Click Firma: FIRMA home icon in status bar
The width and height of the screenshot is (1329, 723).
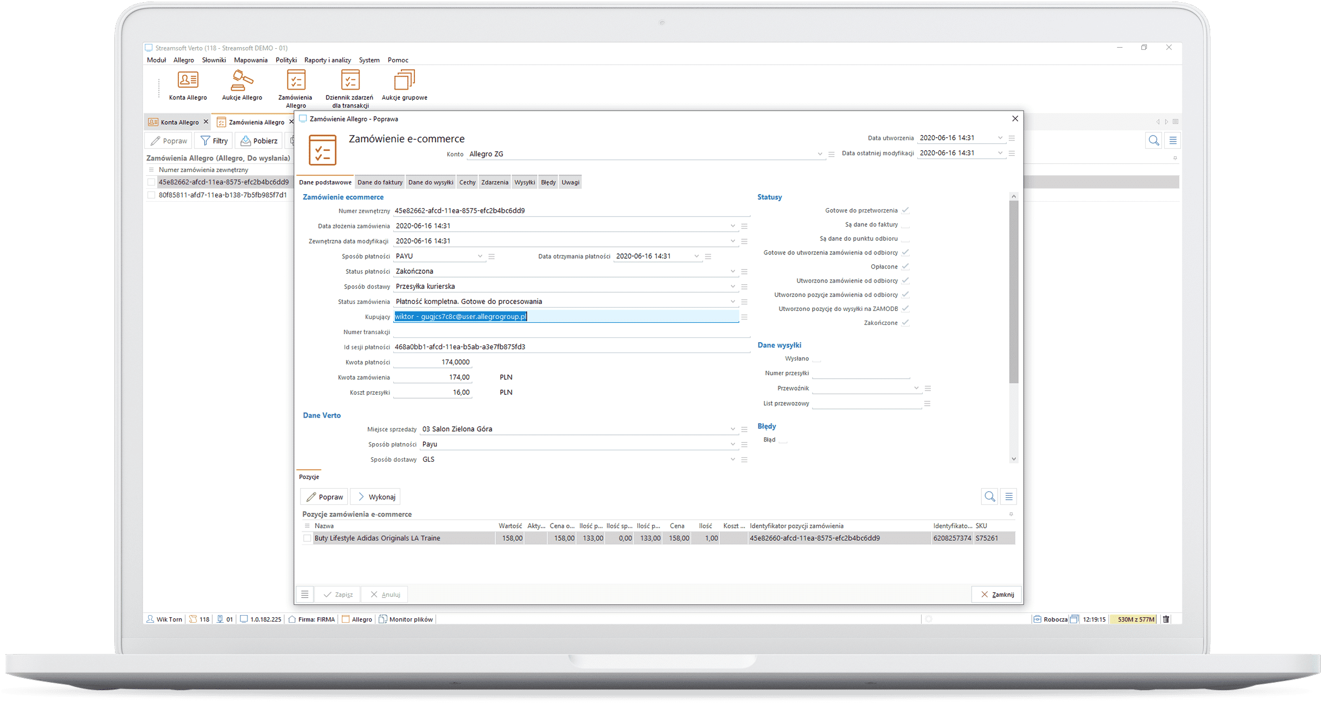[x=292, y=619]
